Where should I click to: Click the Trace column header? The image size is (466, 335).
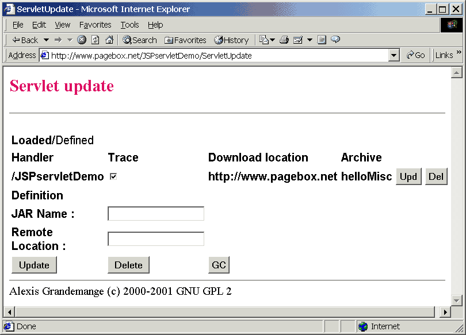coord(123,157)
